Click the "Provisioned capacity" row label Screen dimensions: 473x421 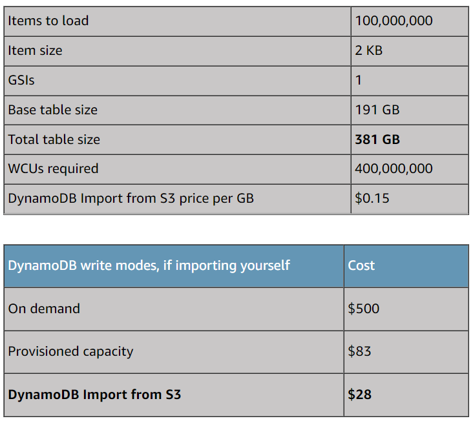point(71,352)
